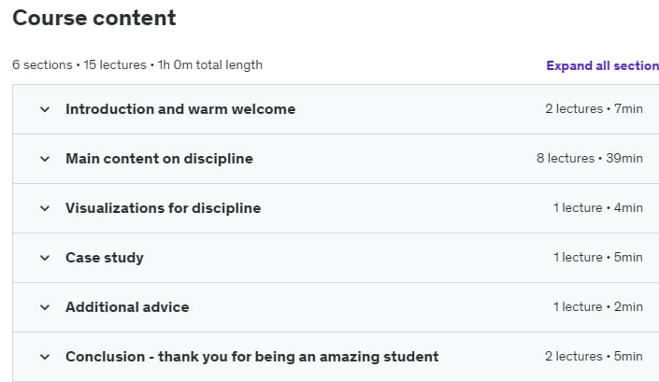Screen dimensions: 659x382
Task: Expand Visualizations for discipline section title
Action: tap(163, 208)
